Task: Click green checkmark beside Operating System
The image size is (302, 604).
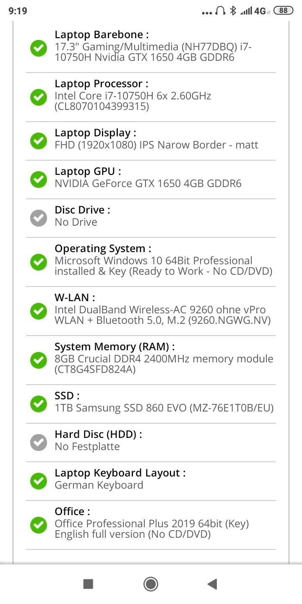Action: click(39, 262)
